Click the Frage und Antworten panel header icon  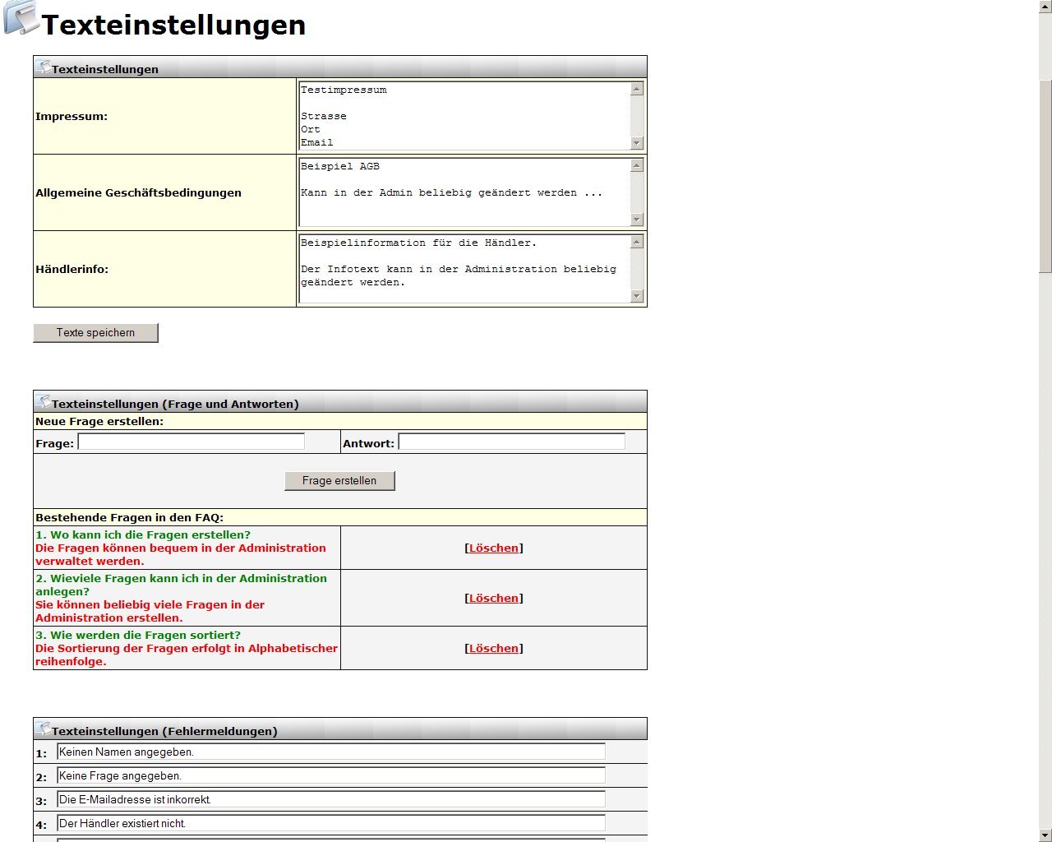point(43,402)
